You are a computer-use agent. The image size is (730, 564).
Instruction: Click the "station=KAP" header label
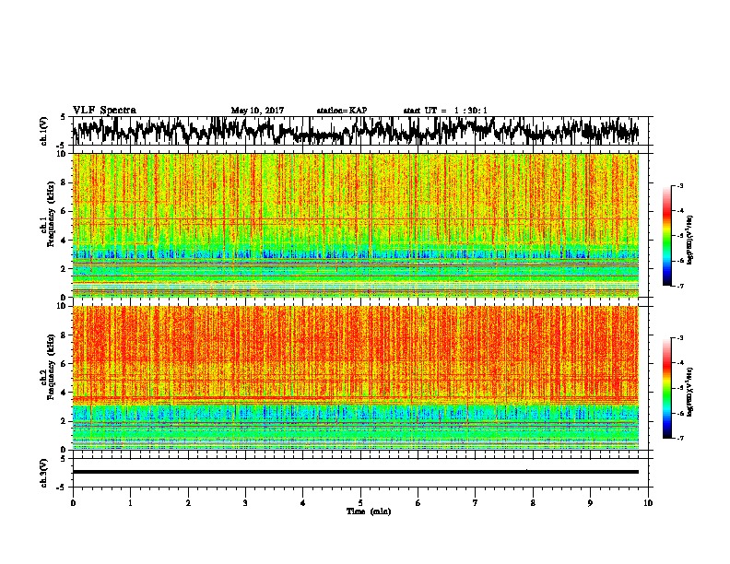(342, 111)
